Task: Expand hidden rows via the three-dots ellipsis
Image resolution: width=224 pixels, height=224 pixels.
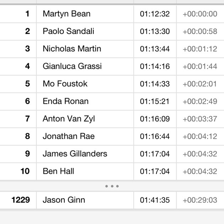Action: [x=112, y=186]
